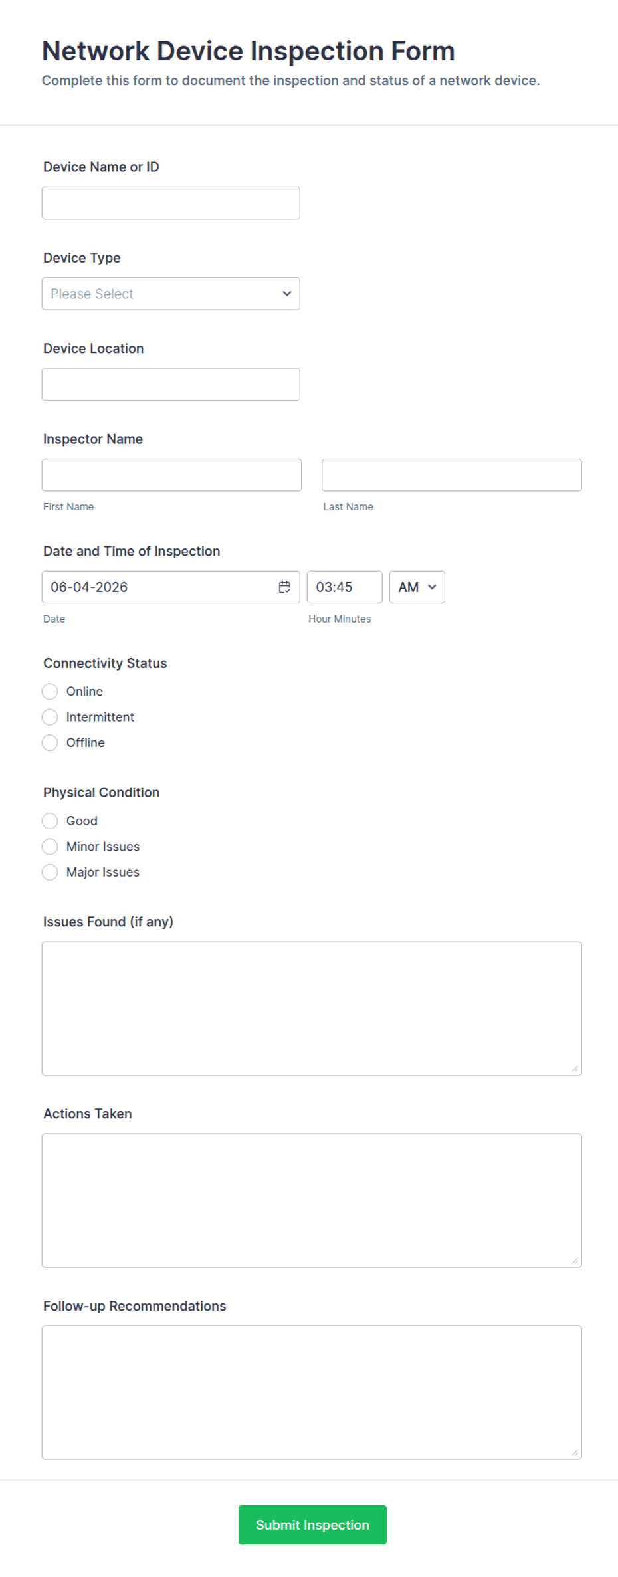Select the Intermittent connectivity option
The width and height of the screenshot is (618, 1577).
(x=50, y=717)
